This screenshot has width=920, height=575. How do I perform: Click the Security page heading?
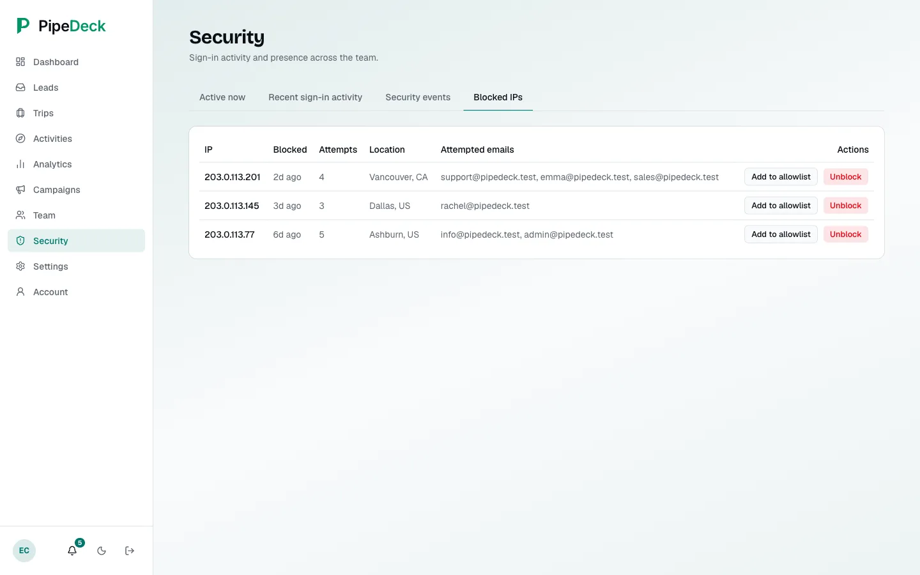coord(227,37)
